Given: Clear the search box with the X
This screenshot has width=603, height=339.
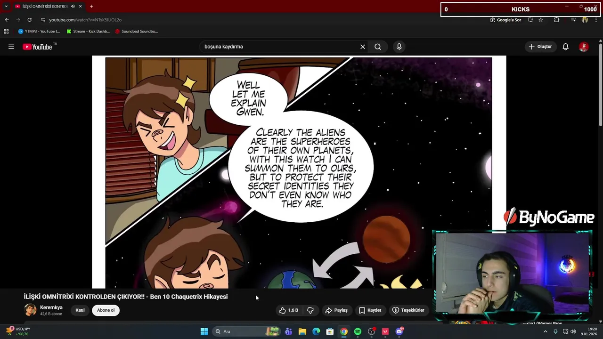Looking at the screenshot, I should (363, 47).
